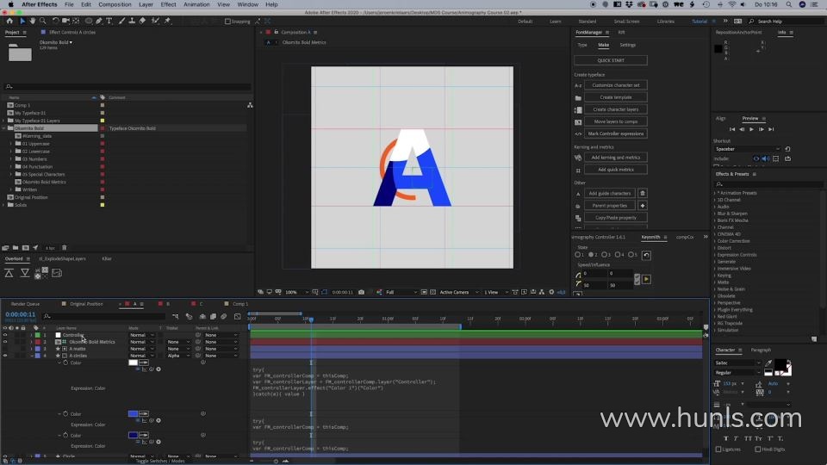Click the reset icon next to Spacebar shortcut
Viewport: 827px width, 465px height.
[x=787, y=149]
